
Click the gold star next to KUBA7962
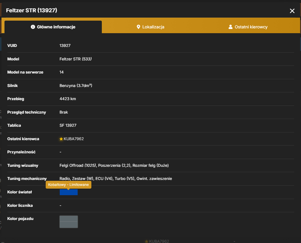pyautogui.click(x=61, y=139)
